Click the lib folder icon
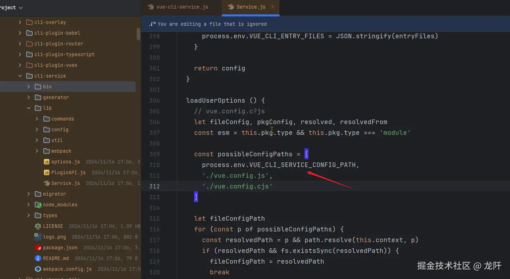This screenshot has width=510, height=279. click(38, 108)
